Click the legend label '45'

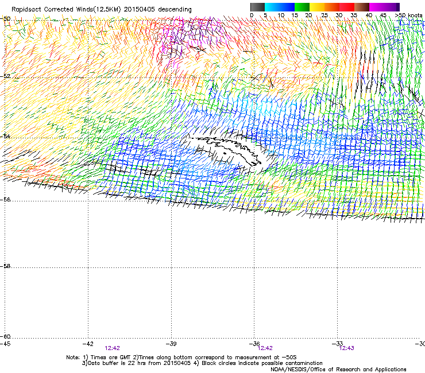tap(383, 15)
